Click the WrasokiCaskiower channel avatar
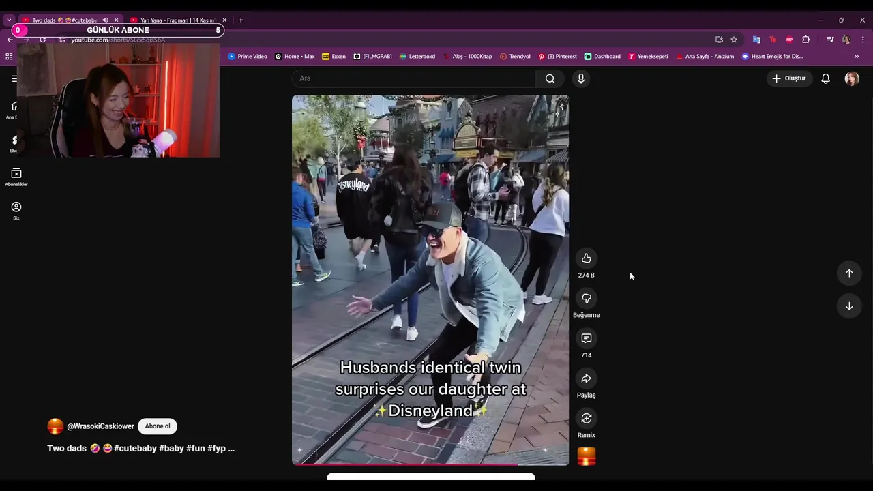This screenshot has height=491, width=873. pyautogui.click(x=55, y=426)
